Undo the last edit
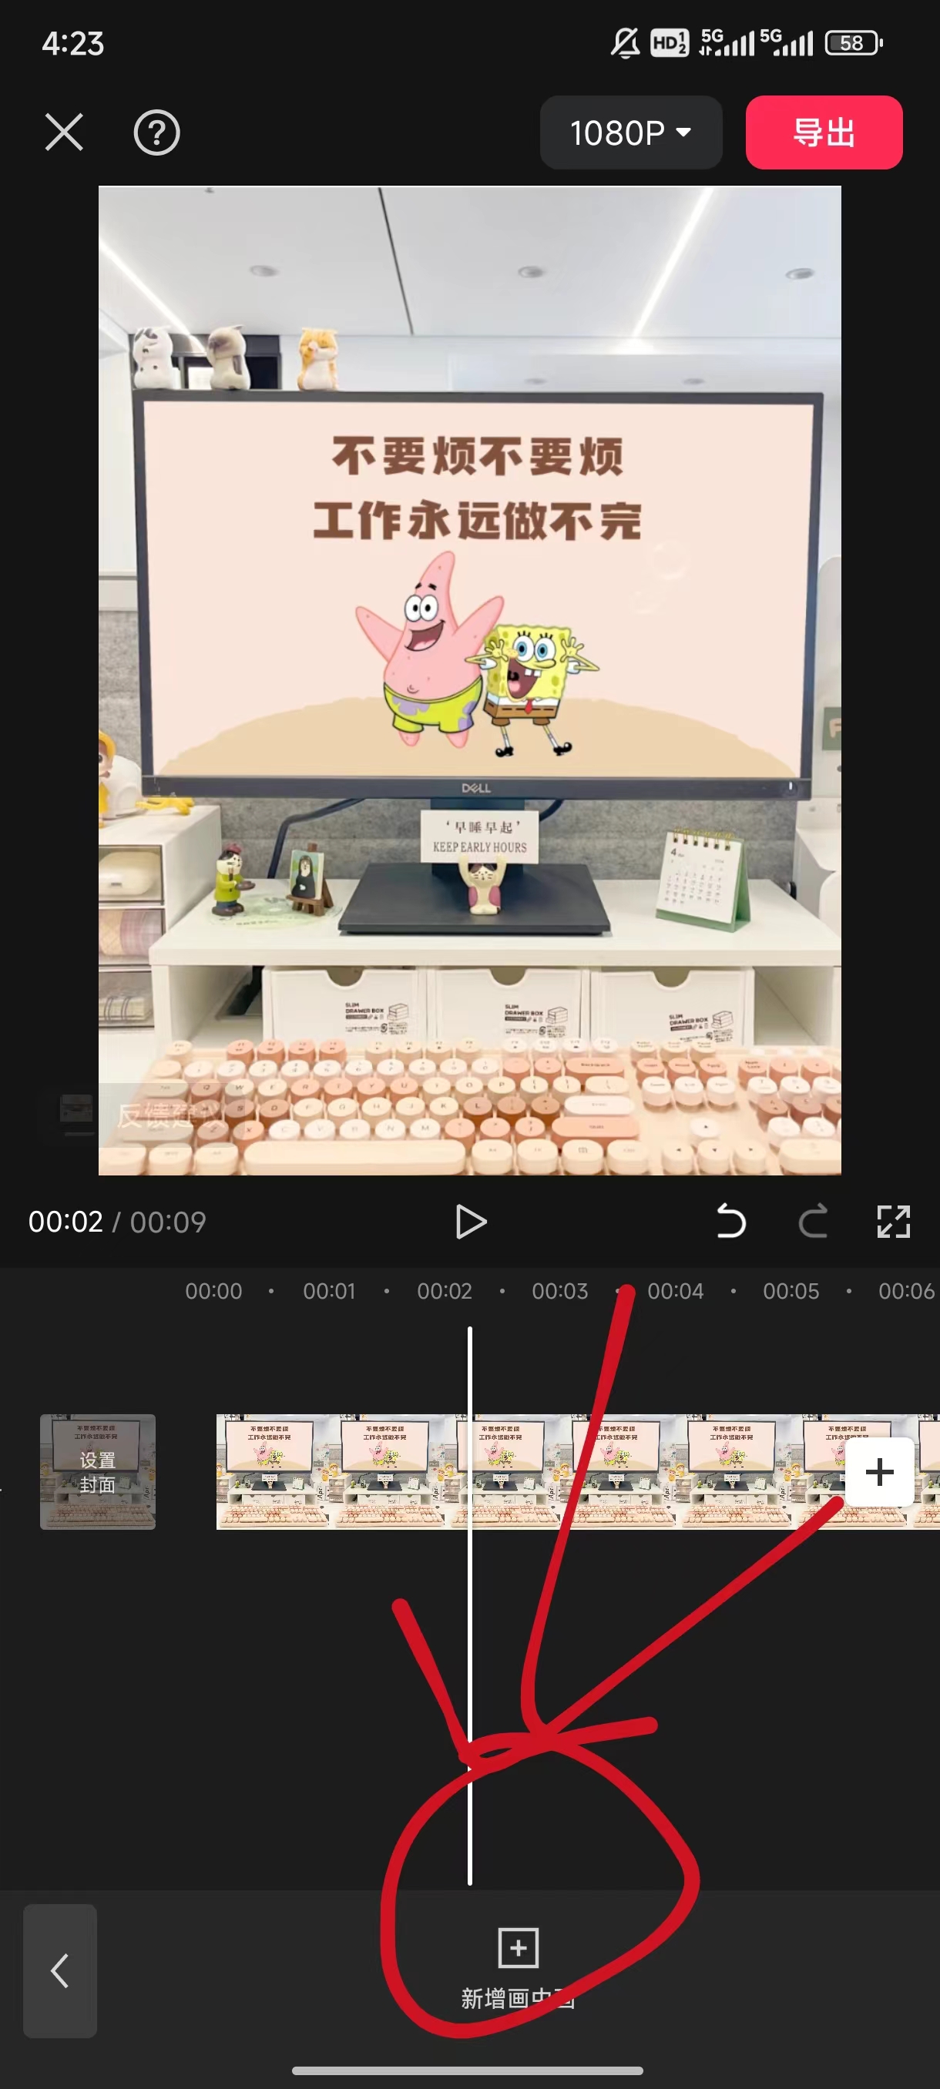940x2089 pixels. coord(730,1222)
